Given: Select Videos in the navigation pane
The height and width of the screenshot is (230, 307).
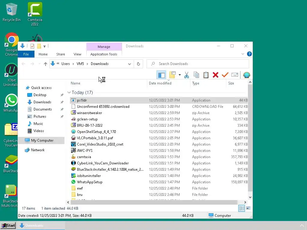Looking at the screenshot, I should 39,131.
